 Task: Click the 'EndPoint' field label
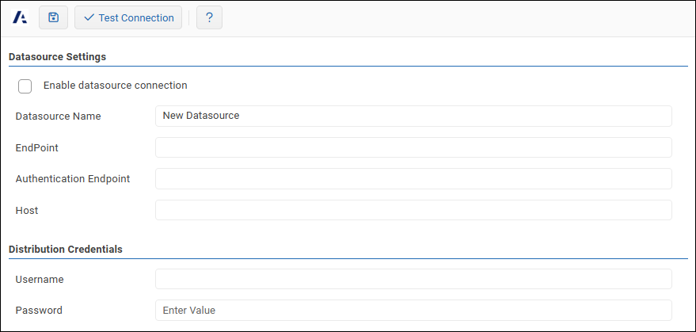[36, 147]
